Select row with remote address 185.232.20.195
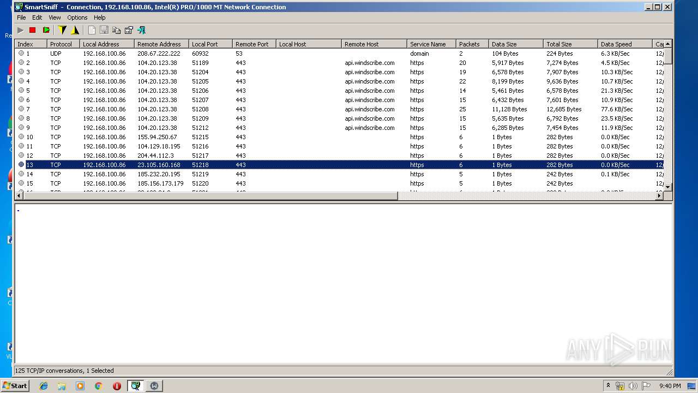The image size is (698, 393). coord(339,174)
